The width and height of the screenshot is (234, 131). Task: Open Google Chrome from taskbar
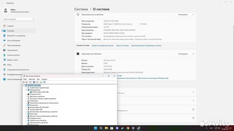click(128, 128)
